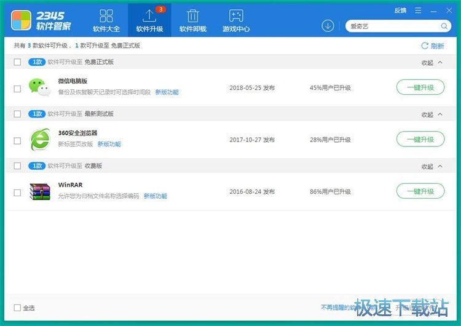Screen dimensions: 461x326
Task: Open the hamburger main menu
Action: [418, 10]
